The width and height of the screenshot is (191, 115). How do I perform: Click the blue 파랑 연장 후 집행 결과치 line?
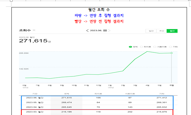pos(99,15)
